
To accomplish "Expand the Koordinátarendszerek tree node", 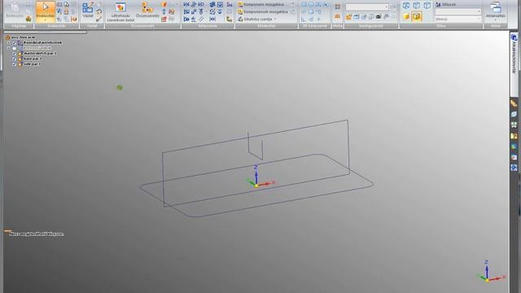I will pos(9,42).
